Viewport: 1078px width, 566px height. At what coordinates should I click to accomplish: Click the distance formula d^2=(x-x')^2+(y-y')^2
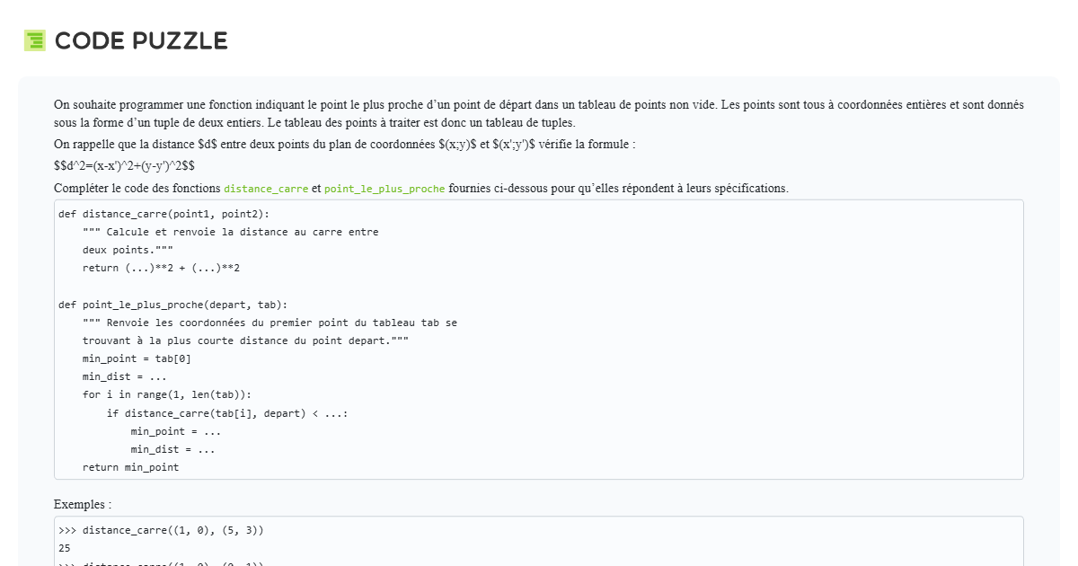coord(125,166)
